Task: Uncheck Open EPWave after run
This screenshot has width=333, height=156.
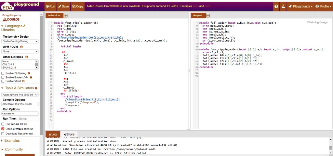Action: coord(3,129)
